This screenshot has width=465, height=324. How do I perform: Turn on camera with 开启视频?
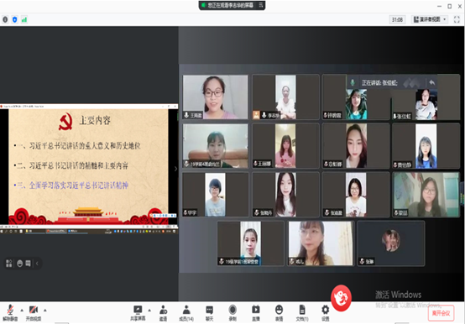coord(34,313)
